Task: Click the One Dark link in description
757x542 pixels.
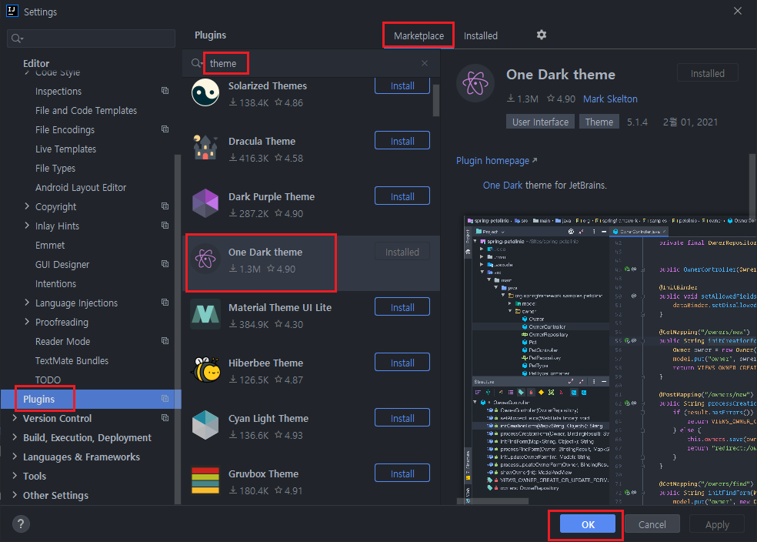Action: pos(502,185)
